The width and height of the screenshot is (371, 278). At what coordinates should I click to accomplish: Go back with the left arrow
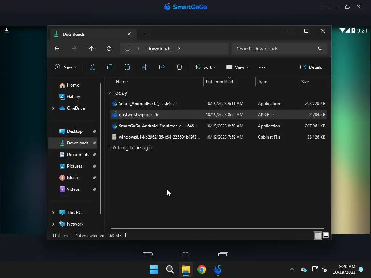(x=57, y=49)
